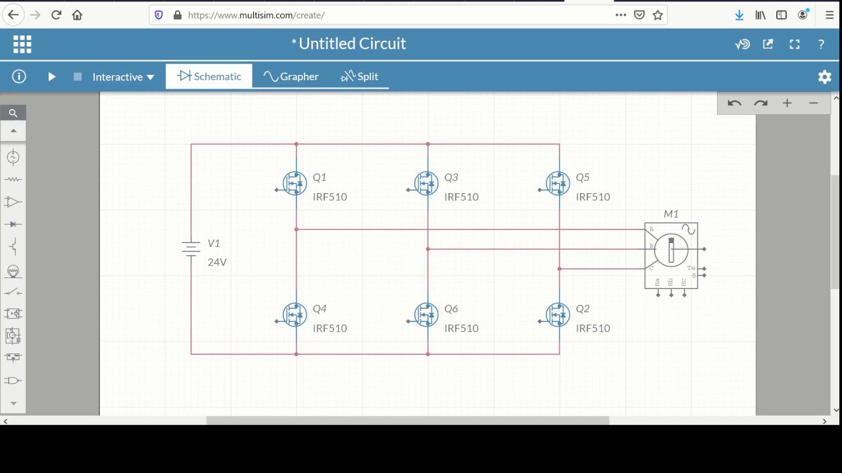Viewport: 842px width, 473px height.
Task: Open the Switches component group
Action: pyautogui.click(x=13, y=292)
